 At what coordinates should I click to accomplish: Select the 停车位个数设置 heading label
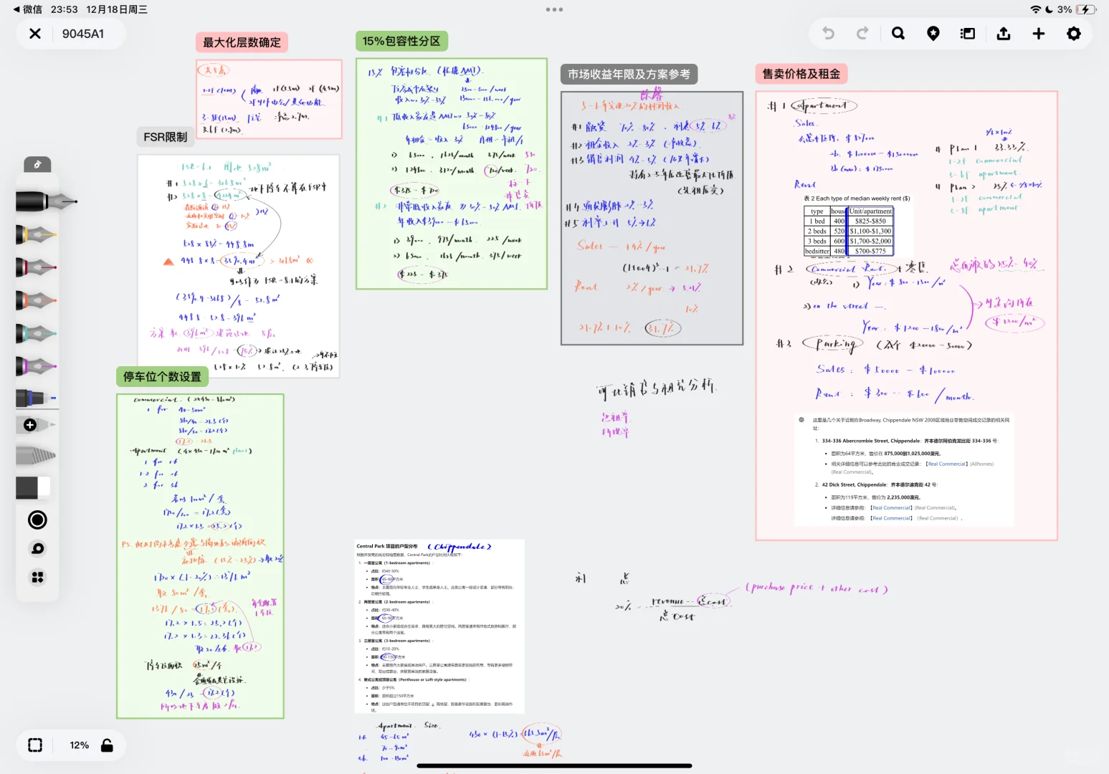point(162,376)
